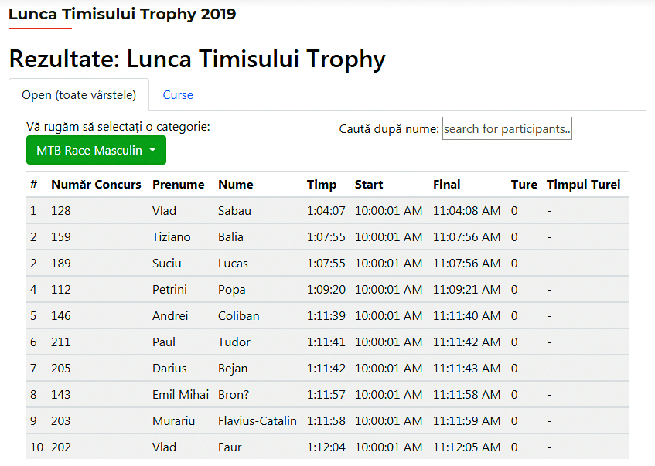
Task: Click the Timpul Turei column header
Action: 584,185
